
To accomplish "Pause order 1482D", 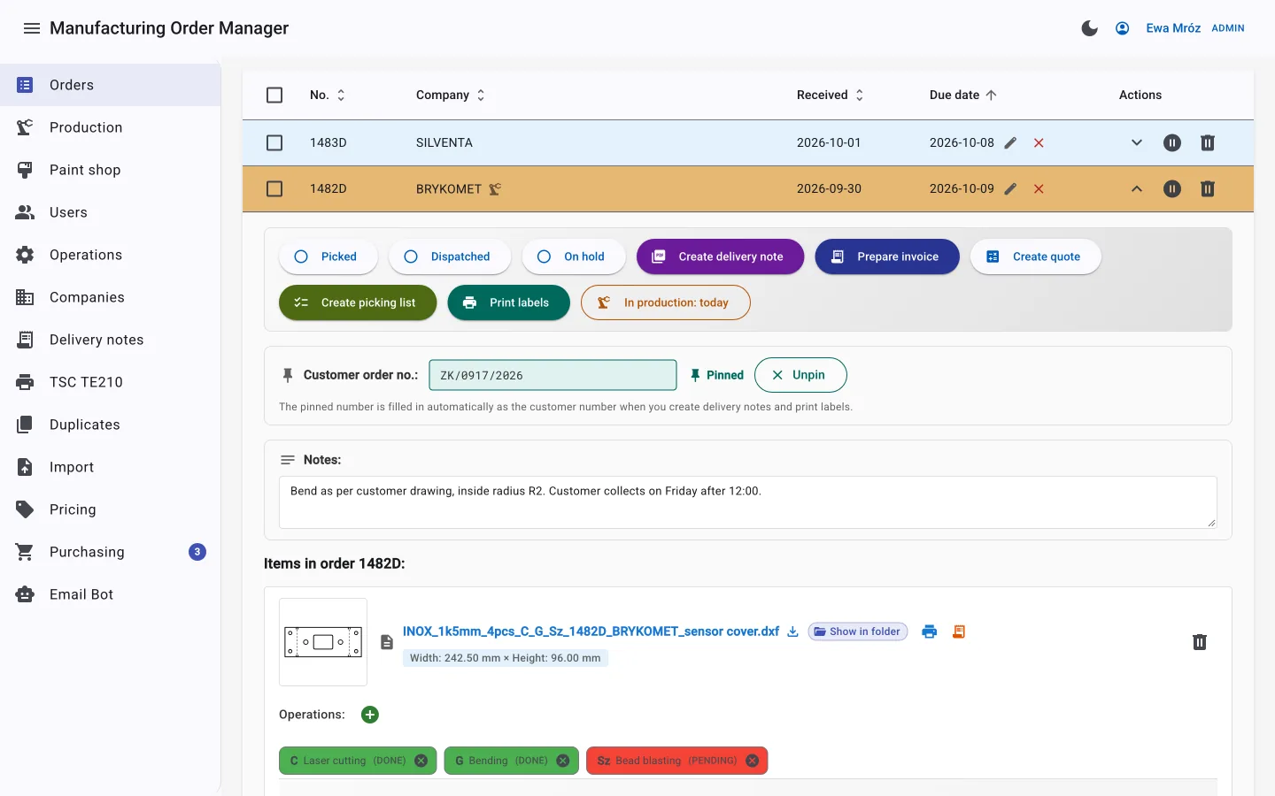I will 1172,188.
